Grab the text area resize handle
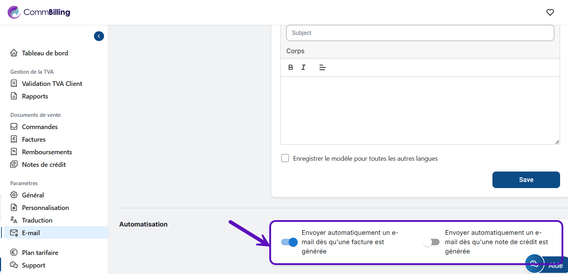 point(557,142)
